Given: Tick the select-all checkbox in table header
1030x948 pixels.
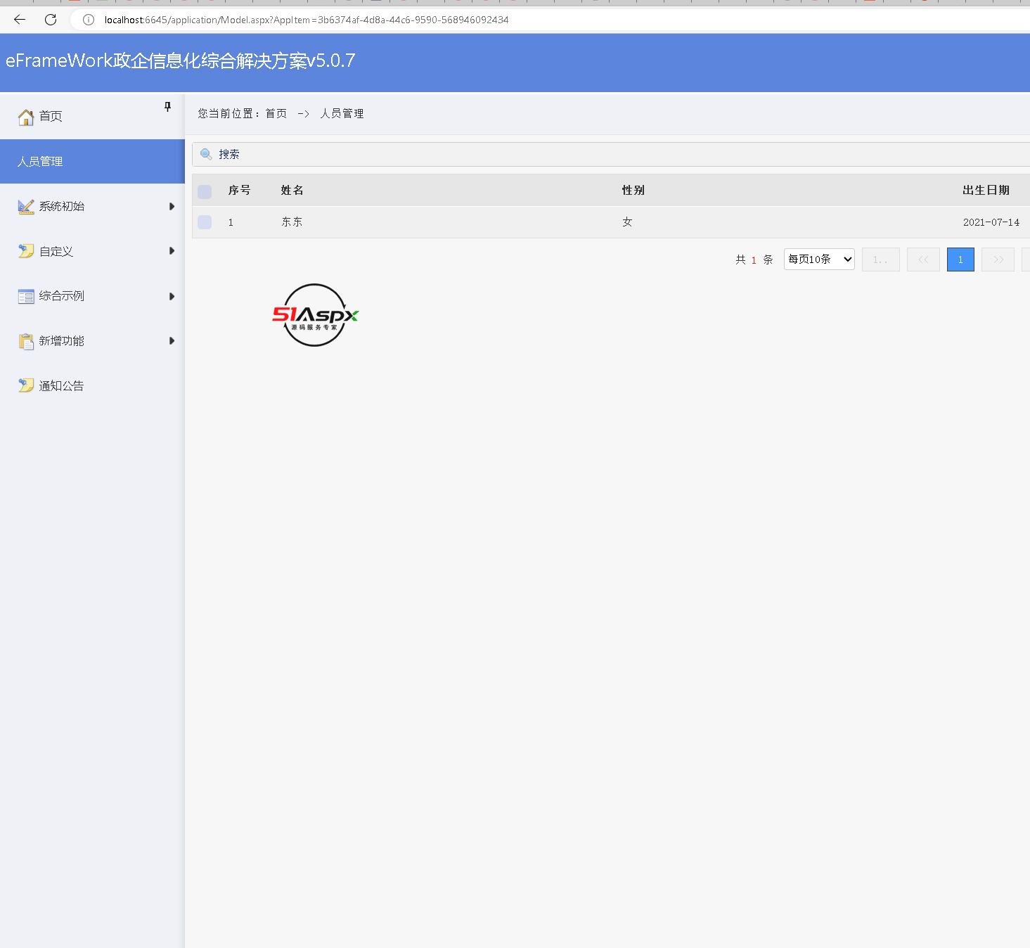Looking at the screenshot, I should pos(205,191).
